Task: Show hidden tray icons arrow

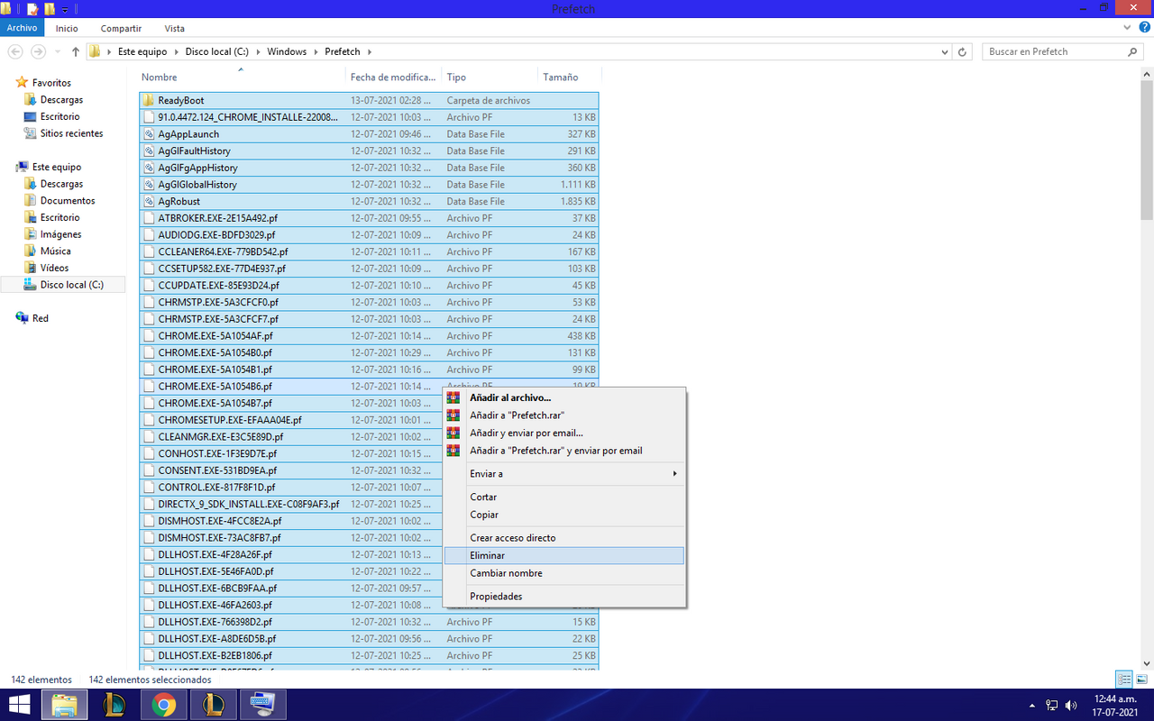Action: click(1031, 705)
